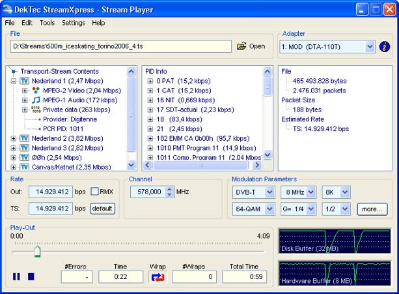
Task: Click the Nederland 2 TV icon
Action: (x=24, y=139)
